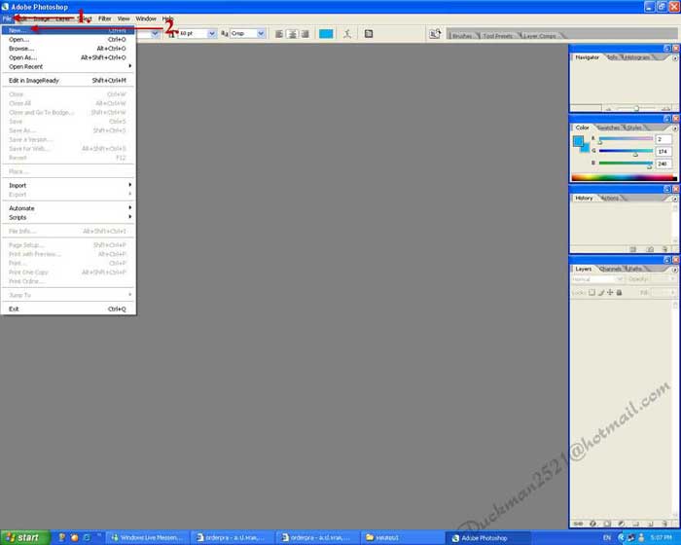Open the Color palette options menu arrow
The height and width of the screenshot is (545, 681).
click(x=675, y=128)
